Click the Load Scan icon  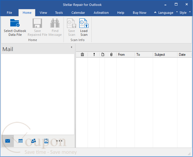(x=84, y=23)
